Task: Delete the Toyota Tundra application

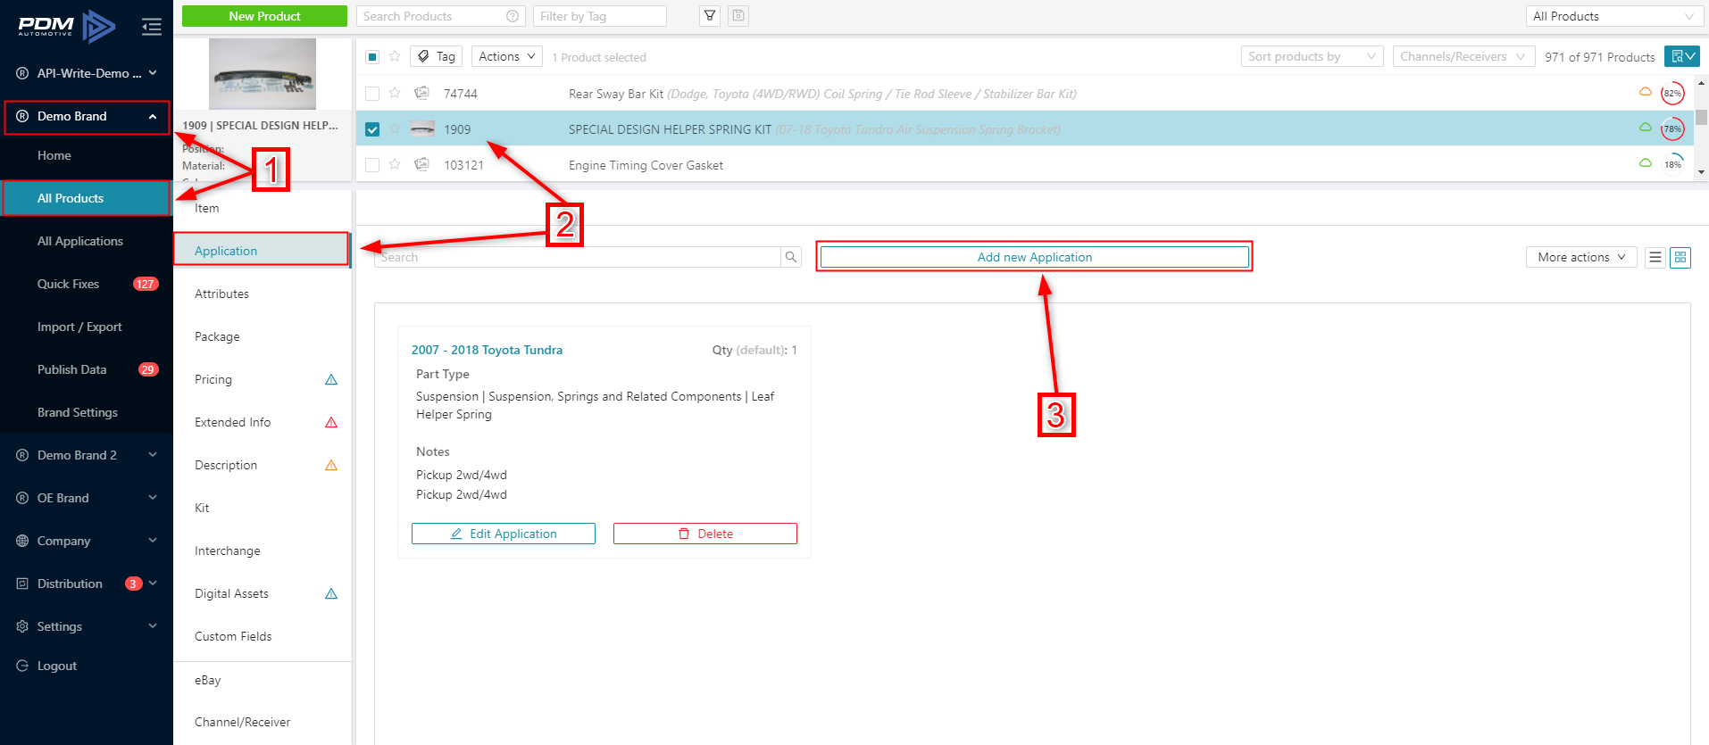Action: 705,534
